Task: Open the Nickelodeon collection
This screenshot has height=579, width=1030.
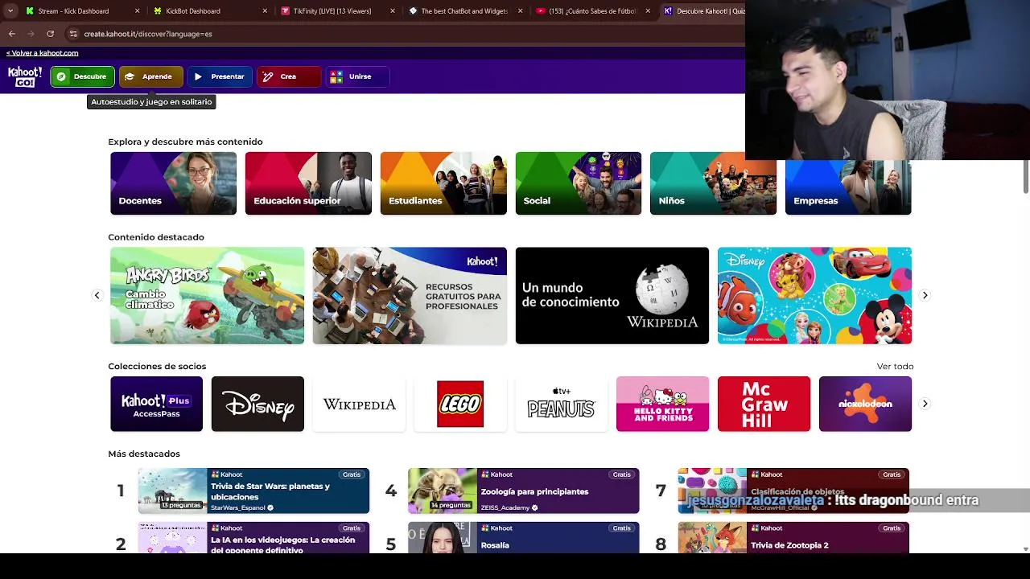Action: (x=865, y=404)
